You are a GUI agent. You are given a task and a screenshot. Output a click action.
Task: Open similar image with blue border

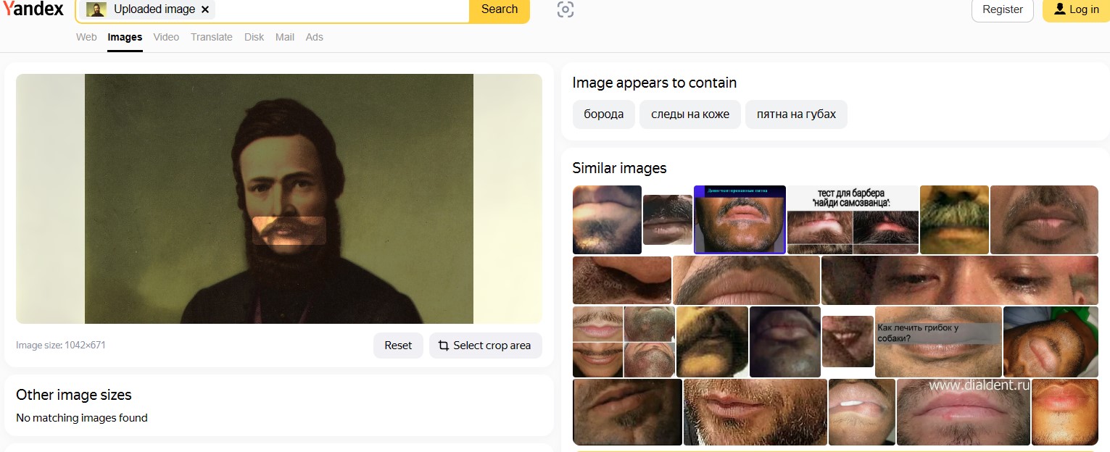pyautogui.click(x=740, y=219)
